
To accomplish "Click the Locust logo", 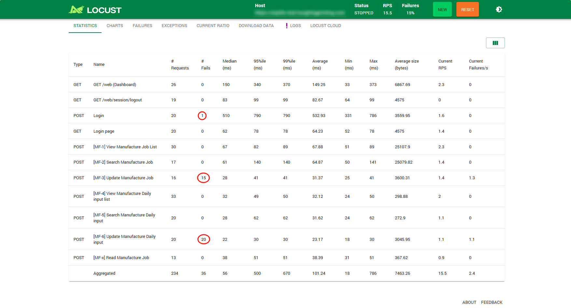I will click(x=95, y=9).
